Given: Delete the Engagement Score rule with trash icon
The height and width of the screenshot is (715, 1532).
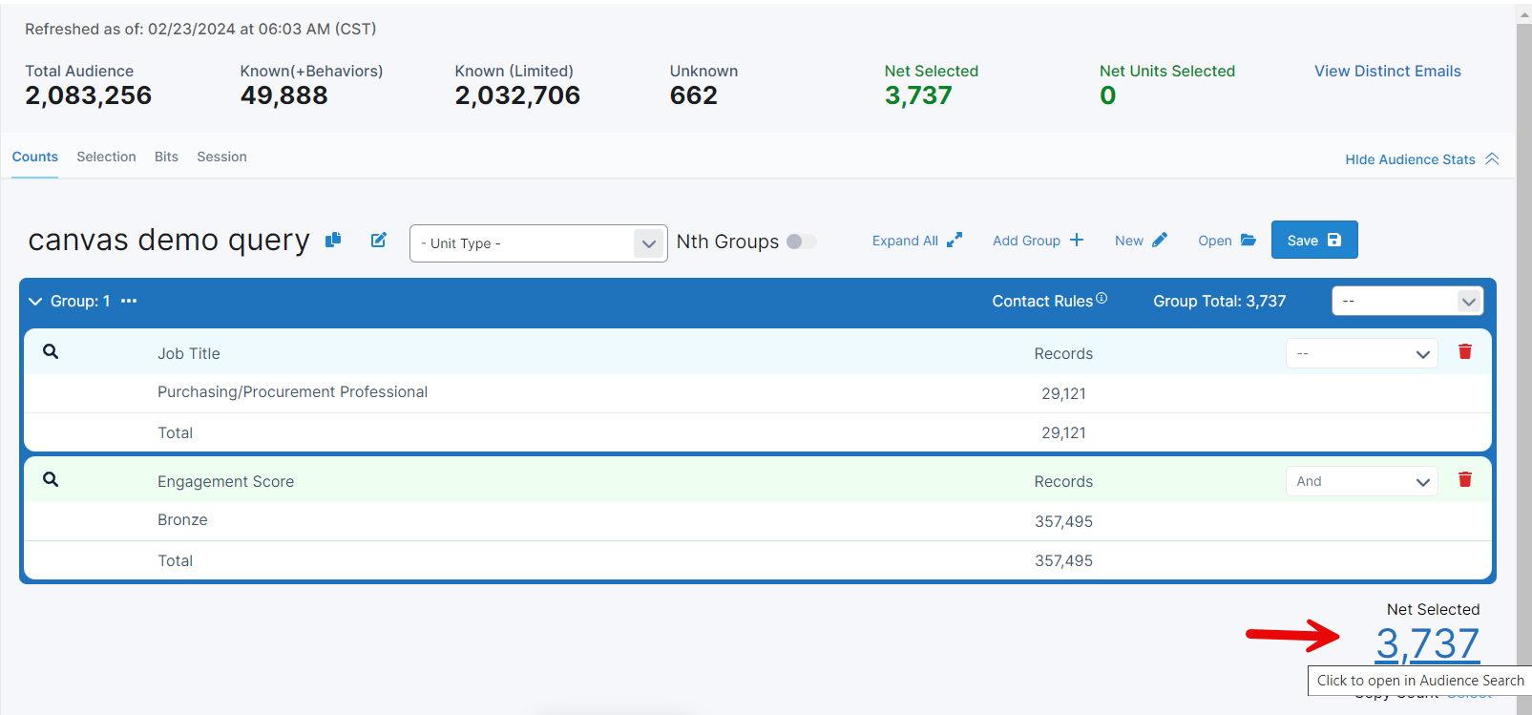Looking at the screenshot, I should coord(1464,479).
